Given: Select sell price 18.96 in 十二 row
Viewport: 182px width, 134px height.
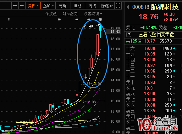Looking at the screenshot, I should coord(150,71).
